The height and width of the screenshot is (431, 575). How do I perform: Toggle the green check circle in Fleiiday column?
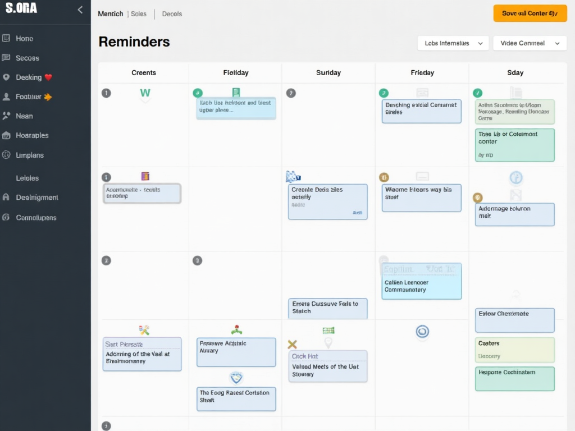198,93
